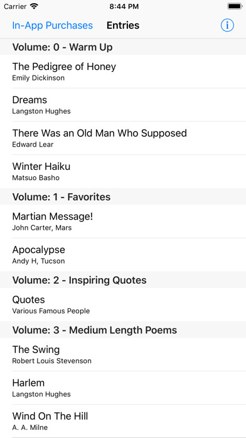Tap Volume: 3 - Medium Length Poems header
This screenshot has width=246, height=438.
[123, 330]
